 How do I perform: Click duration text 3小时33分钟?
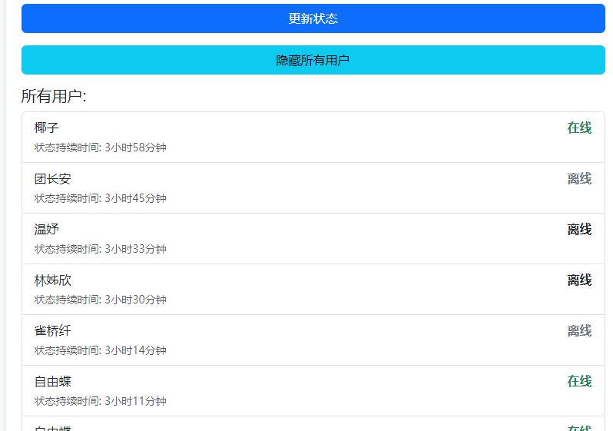click(135, 249)
